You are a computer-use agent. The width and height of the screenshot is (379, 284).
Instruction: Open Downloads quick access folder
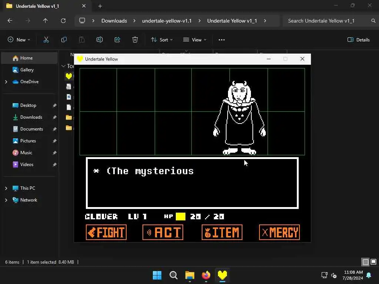click(31, 117)
